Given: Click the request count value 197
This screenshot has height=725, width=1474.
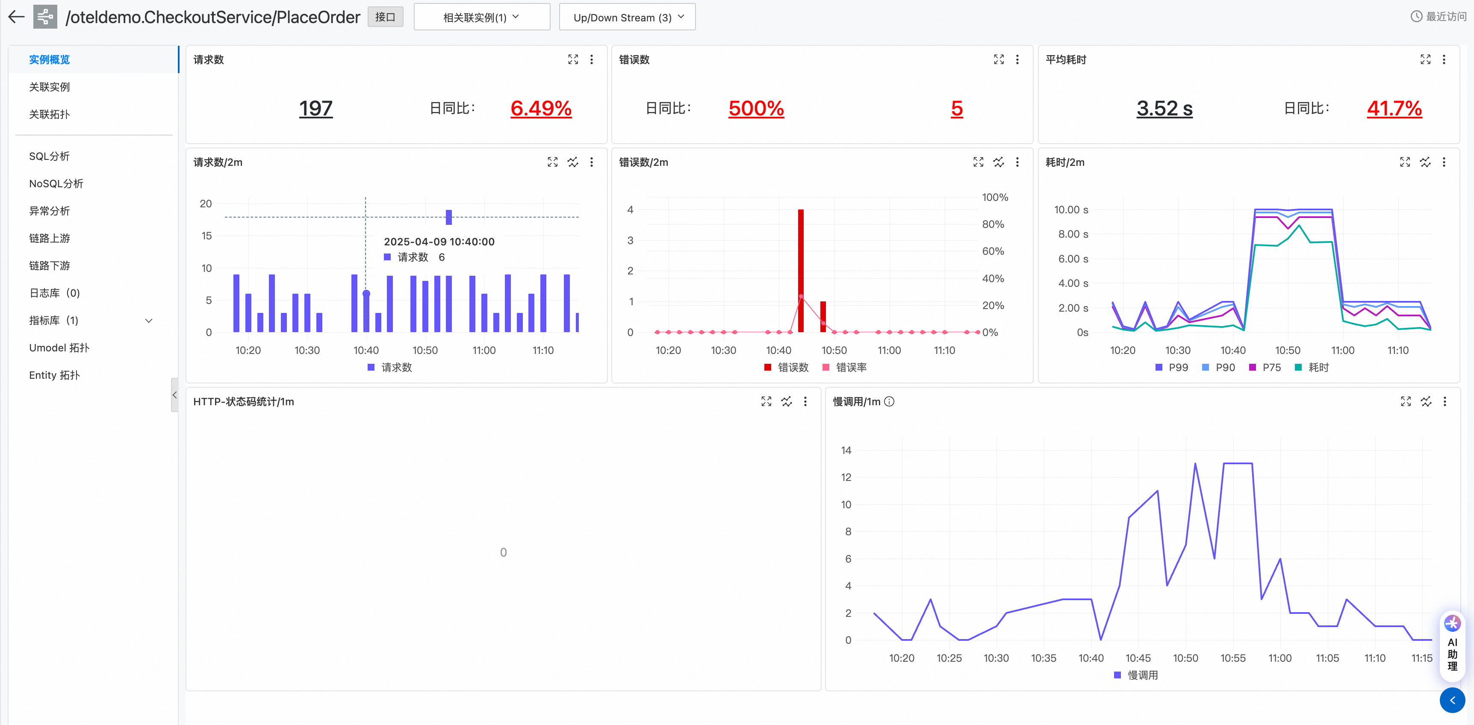Looking at the screenshot, I should 315,108.
